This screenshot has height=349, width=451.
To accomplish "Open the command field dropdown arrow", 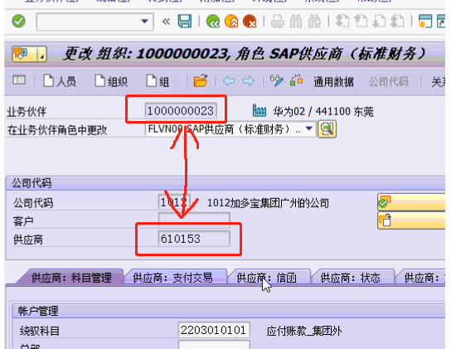I will 144,22.
